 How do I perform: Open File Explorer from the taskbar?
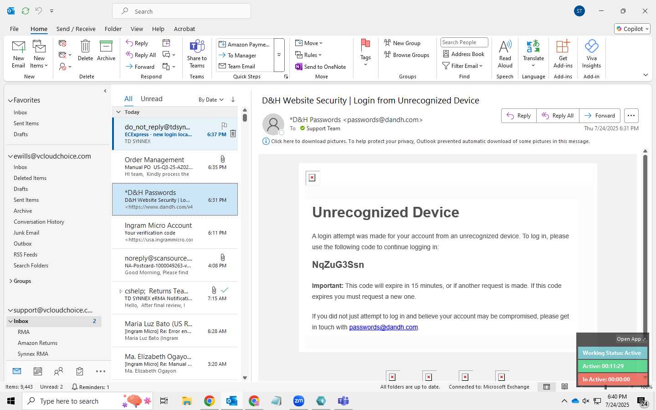(187, 401)
